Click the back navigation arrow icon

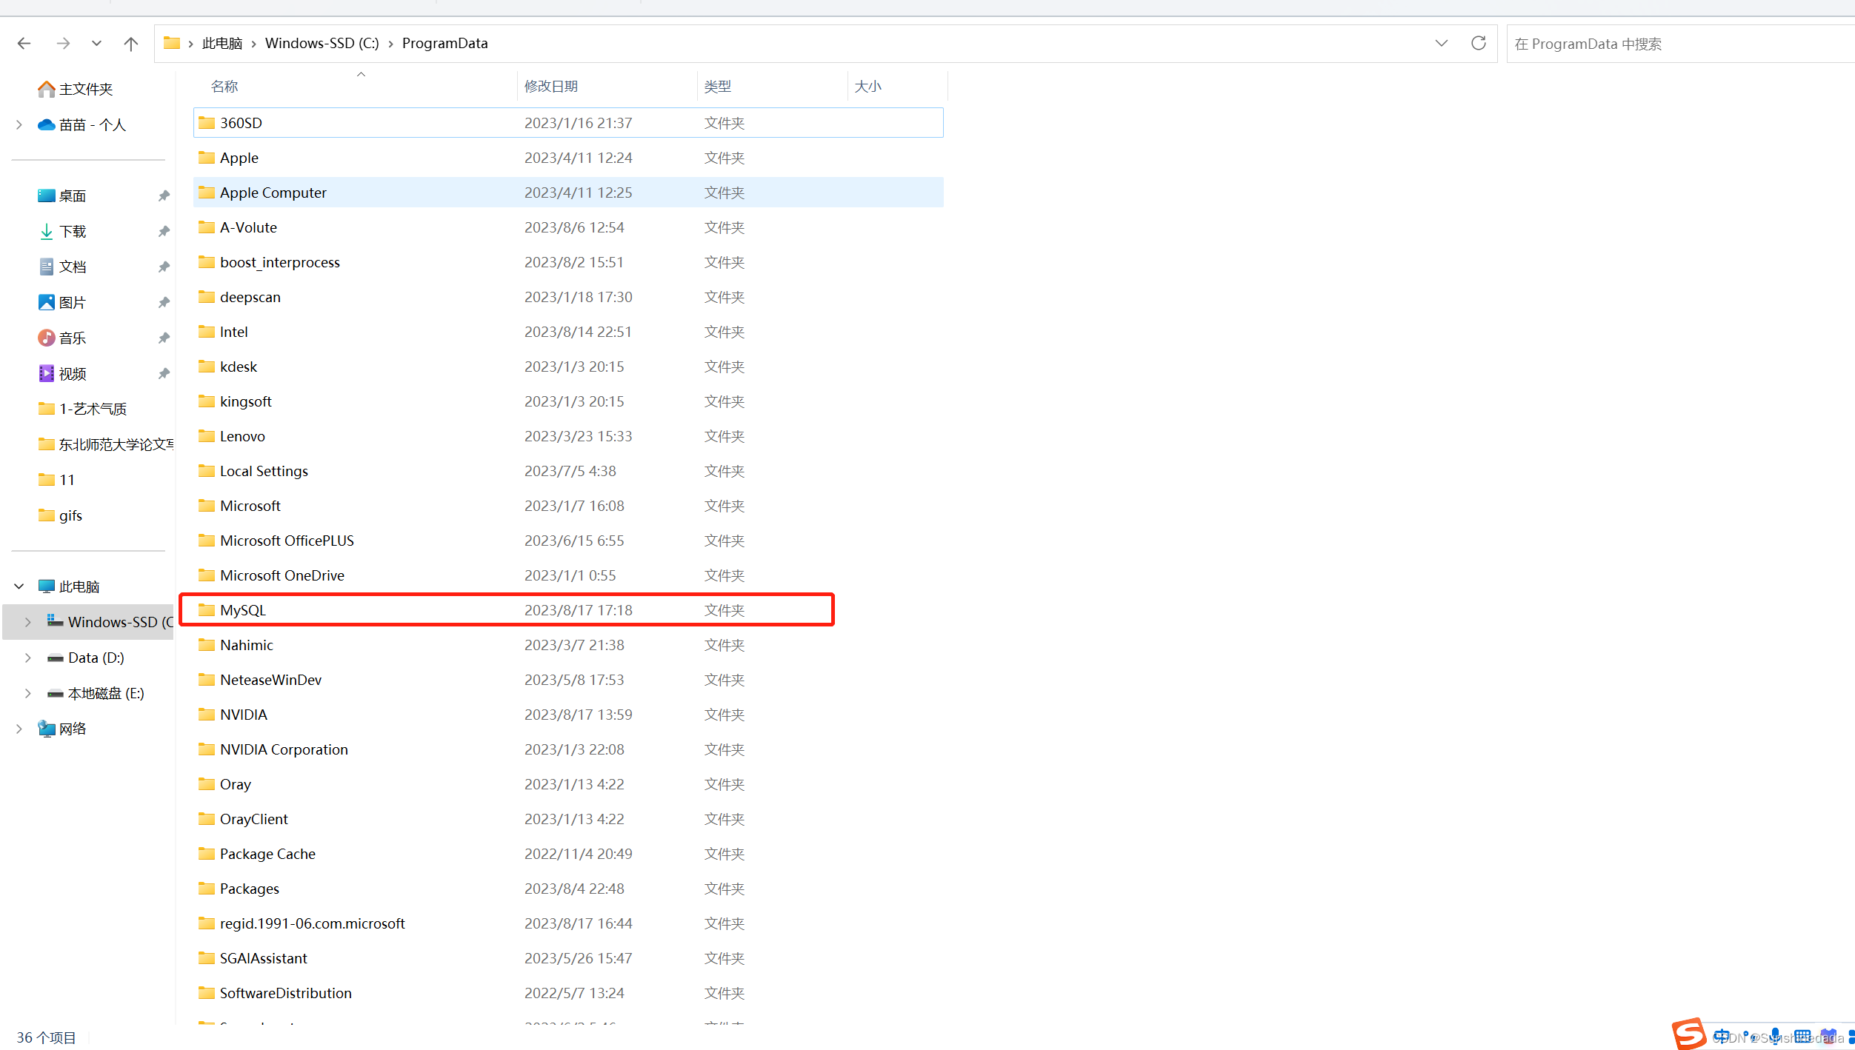23,43
